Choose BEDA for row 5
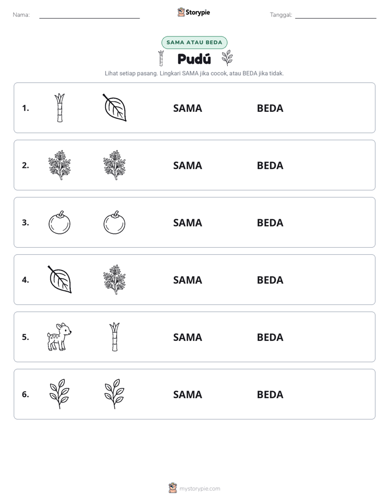This screenshot has height=504, width=389. [x=270, y=337]
